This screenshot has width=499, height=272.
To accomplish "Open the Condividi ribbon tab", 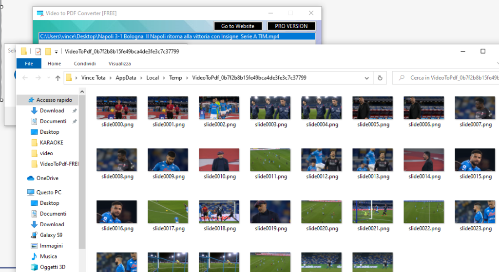I will click(x=85, y=64).
